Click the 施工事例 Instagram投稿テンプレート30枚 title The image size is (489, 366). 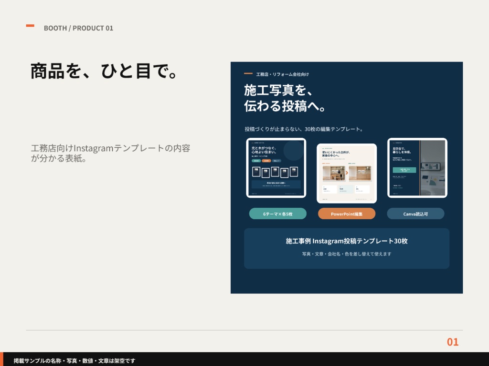tap(347, 241)
